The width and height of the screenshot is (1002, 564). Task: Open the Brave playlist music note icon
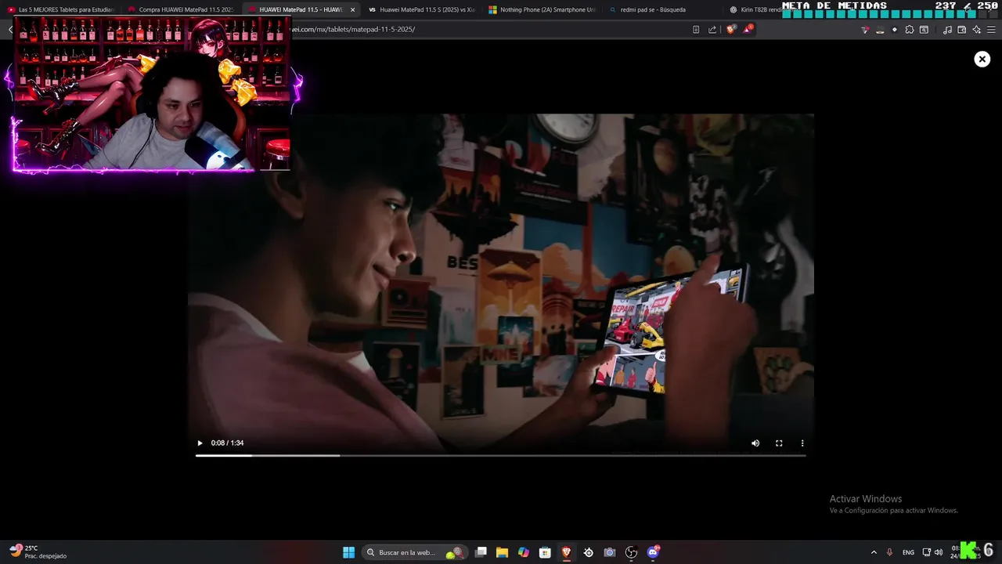pyautogui.click(x=947, y=30)
